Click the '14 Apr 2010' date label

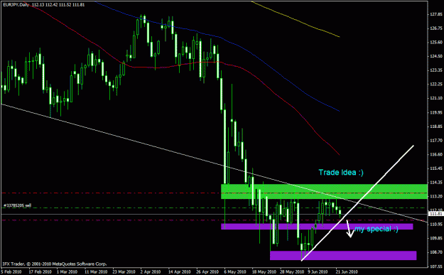coord(180,272)
